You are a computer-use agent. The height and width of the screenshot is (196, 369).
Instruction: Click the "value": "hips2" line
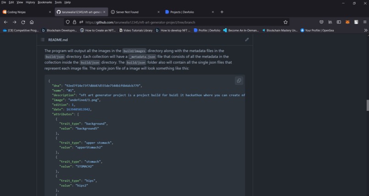click(74, 185)
